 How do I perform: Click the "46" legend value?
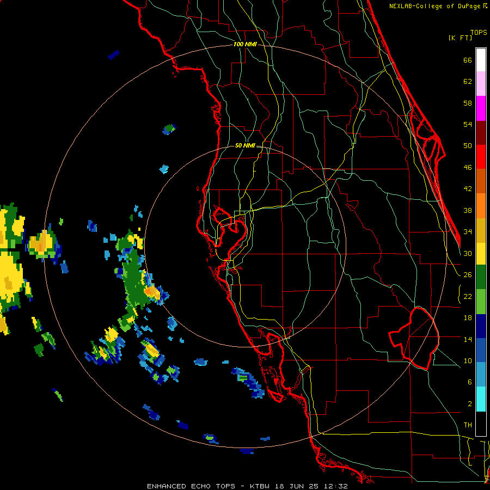[x=468, y=168]
